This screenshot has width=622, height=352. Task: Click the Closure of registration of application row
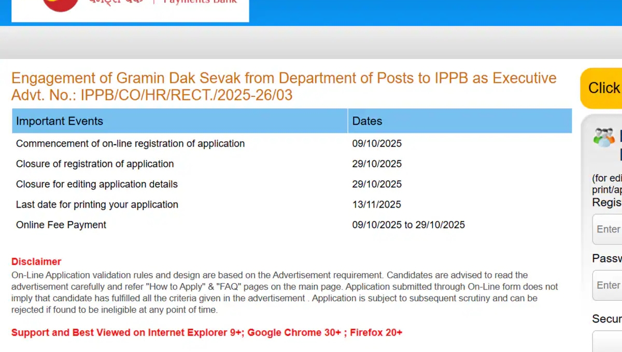pos(95,164)
